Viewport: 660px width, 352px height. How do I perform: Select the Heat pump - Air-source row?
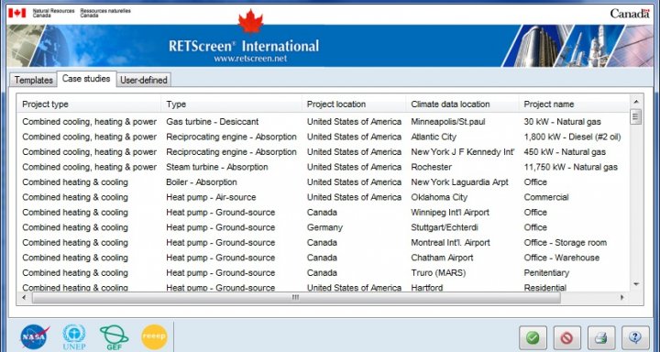(324, 197)
